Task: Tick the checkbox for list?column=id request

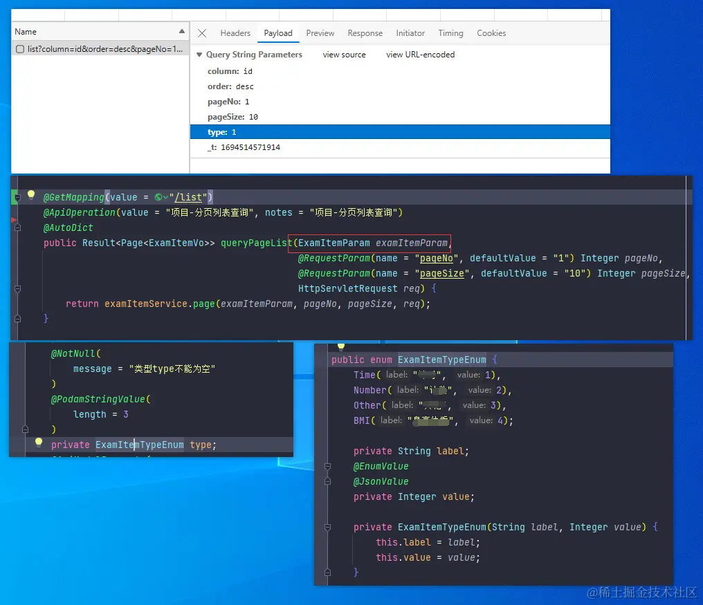Action: [20, 49]
